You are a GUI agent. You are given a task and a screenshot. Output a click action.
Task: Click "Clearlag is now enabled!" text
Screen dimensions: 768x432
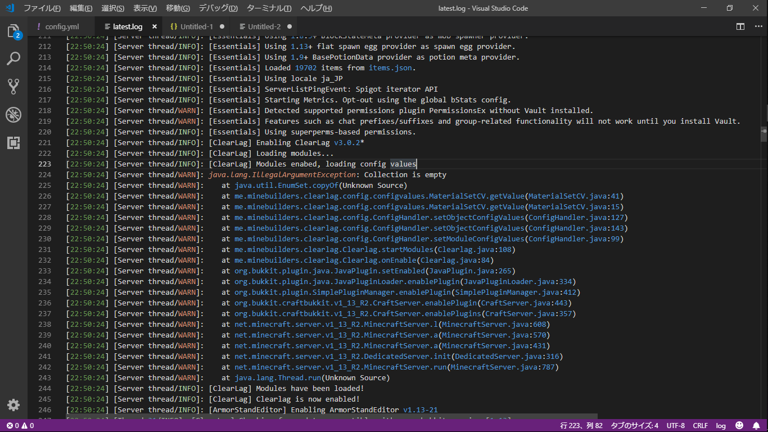(308, 399)
